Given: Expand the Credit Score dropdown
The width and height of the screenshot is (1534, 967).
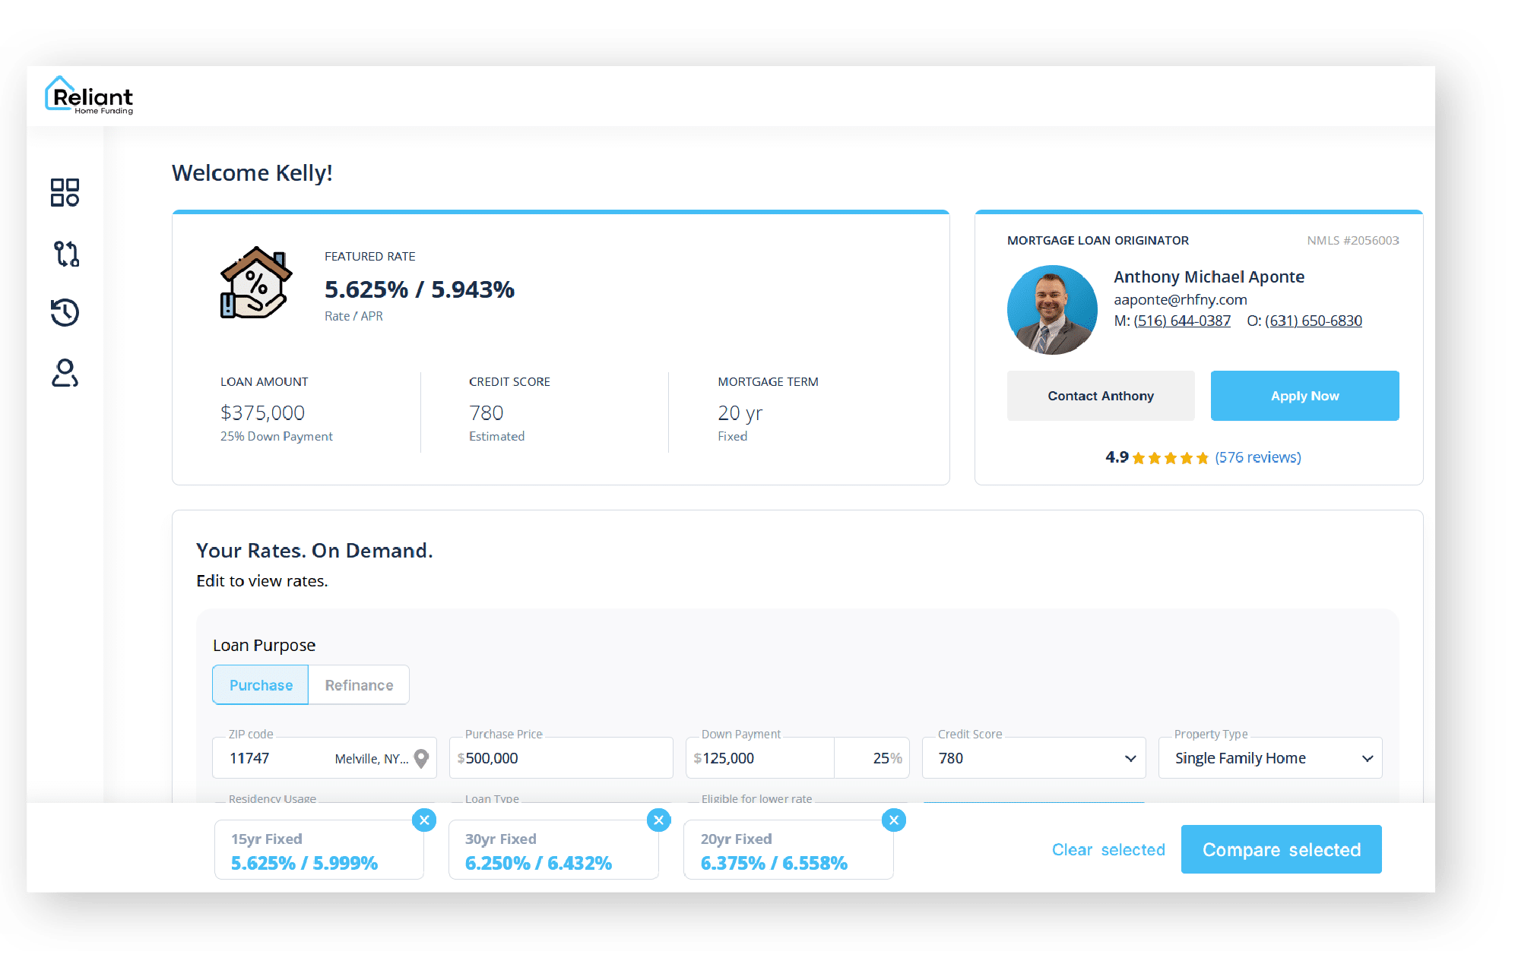Looking at the screenshot, I should [1033, 758].
